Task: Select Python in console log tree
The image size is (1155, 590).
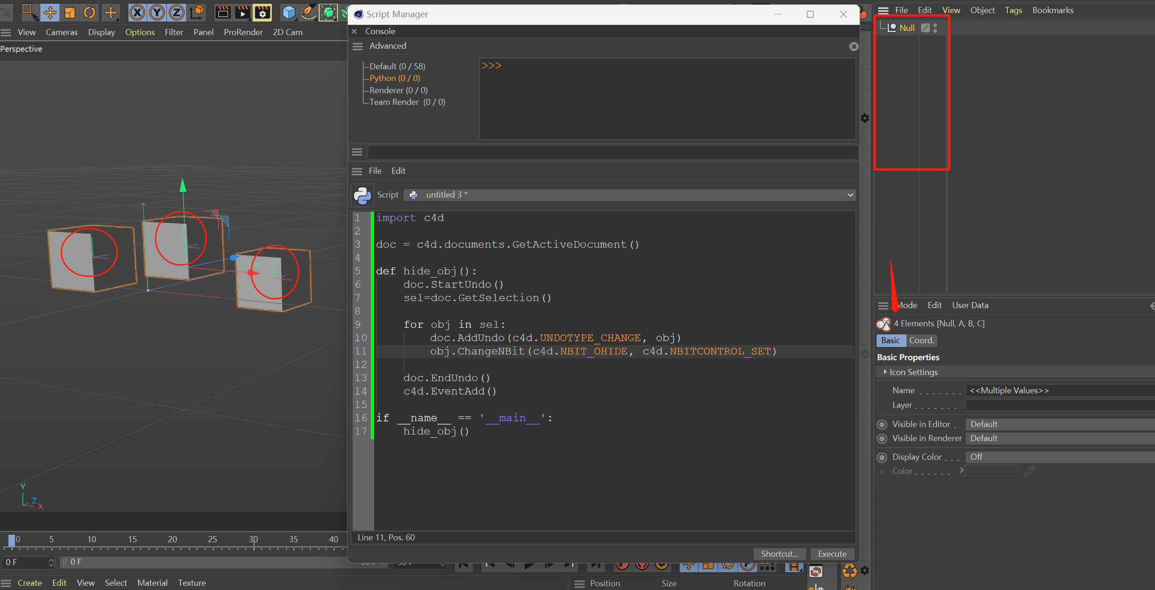Action: click(x=394, y=78)
